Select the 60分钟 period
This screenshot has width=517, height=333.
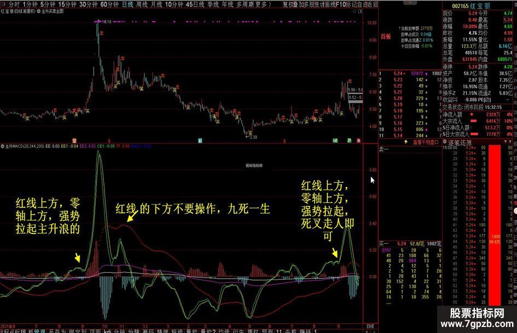(109, 4)
